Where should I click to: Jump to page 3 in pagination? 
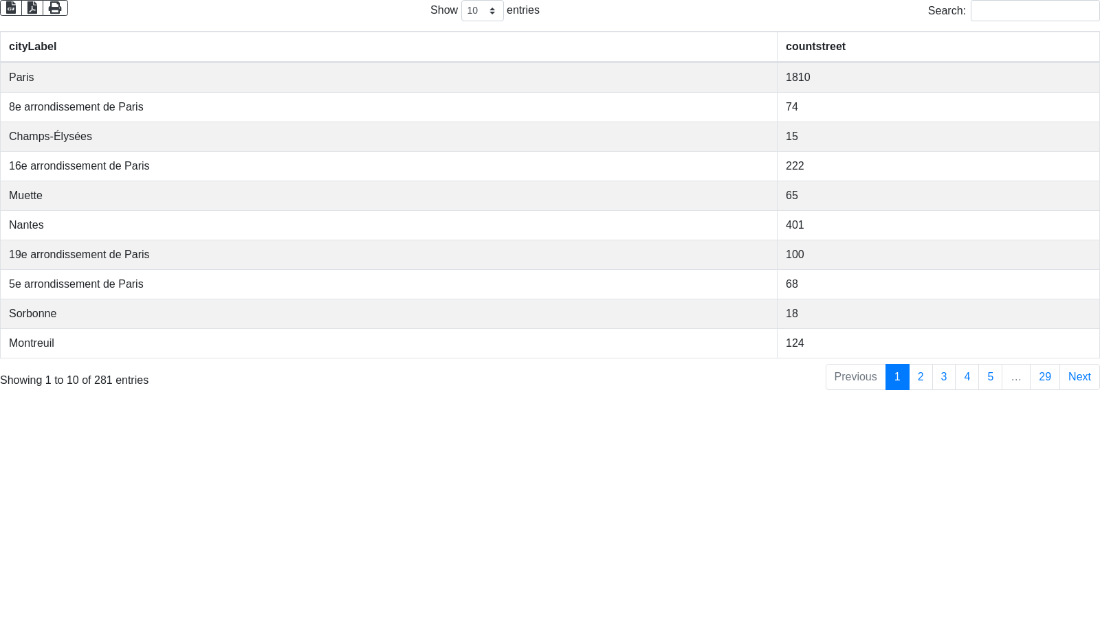coord(944,377)
